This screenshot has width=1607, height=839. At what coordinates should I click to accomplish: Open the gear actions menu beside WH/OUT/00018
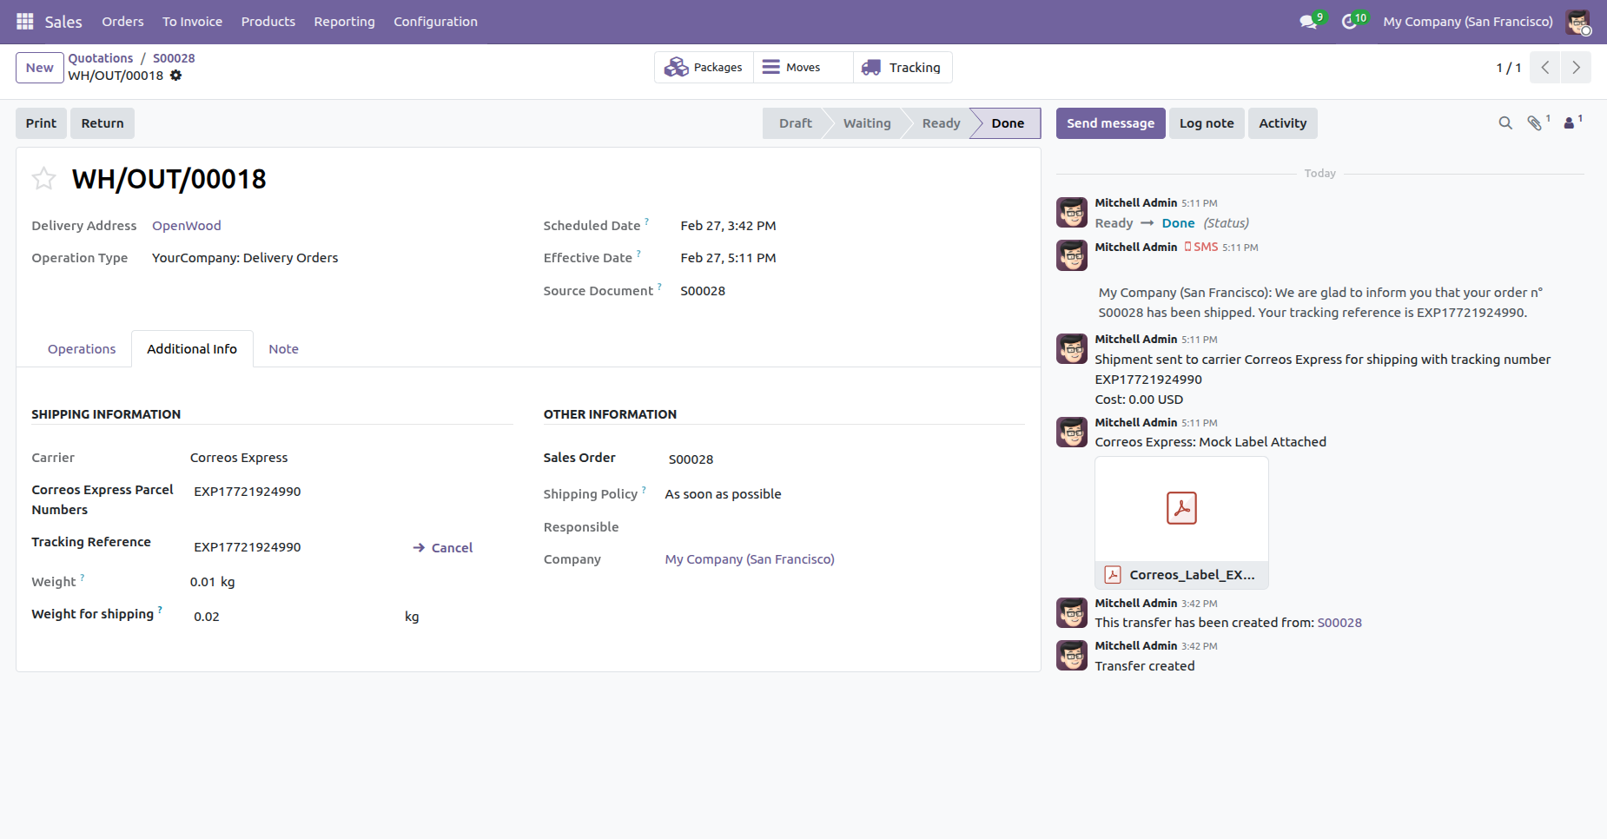click(176, 76)
